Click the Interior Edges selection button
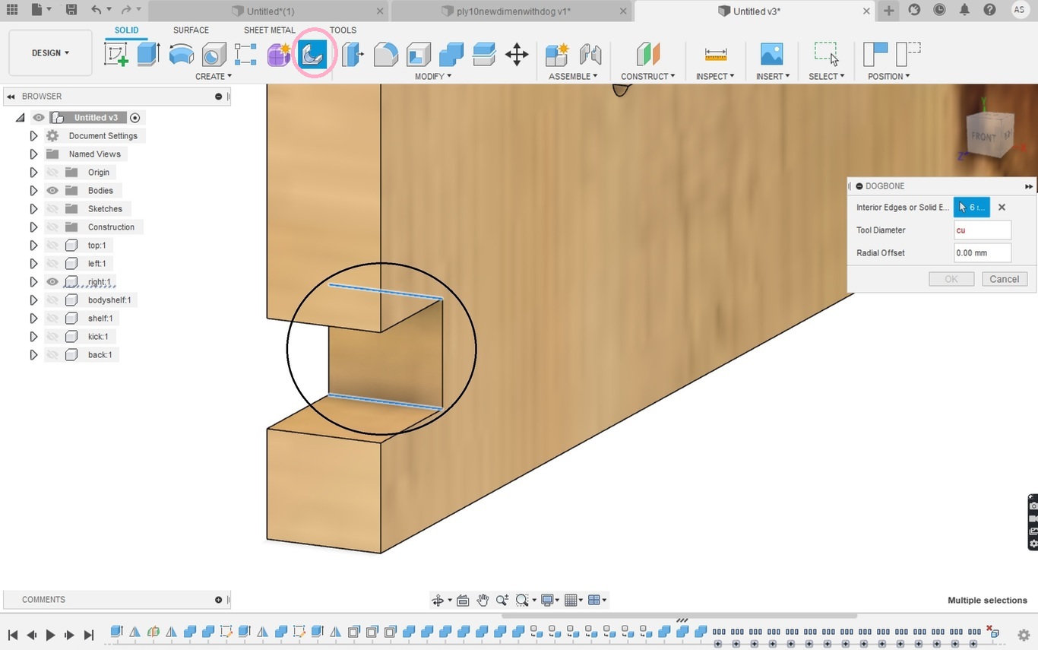 [x=972, y=207]
